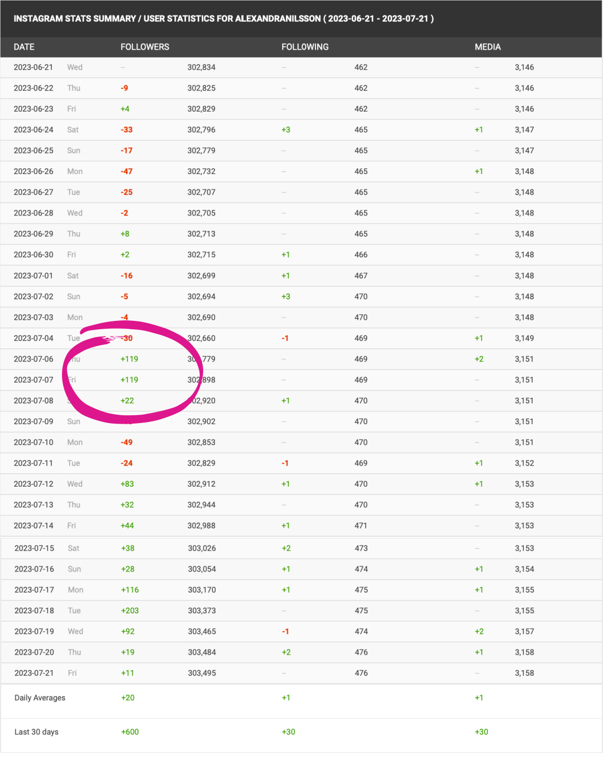The width and height of the screenshot is (603, 759).
Task: Click the Last 30 days label
Action: pyautogui.click(x=36, y=732)
